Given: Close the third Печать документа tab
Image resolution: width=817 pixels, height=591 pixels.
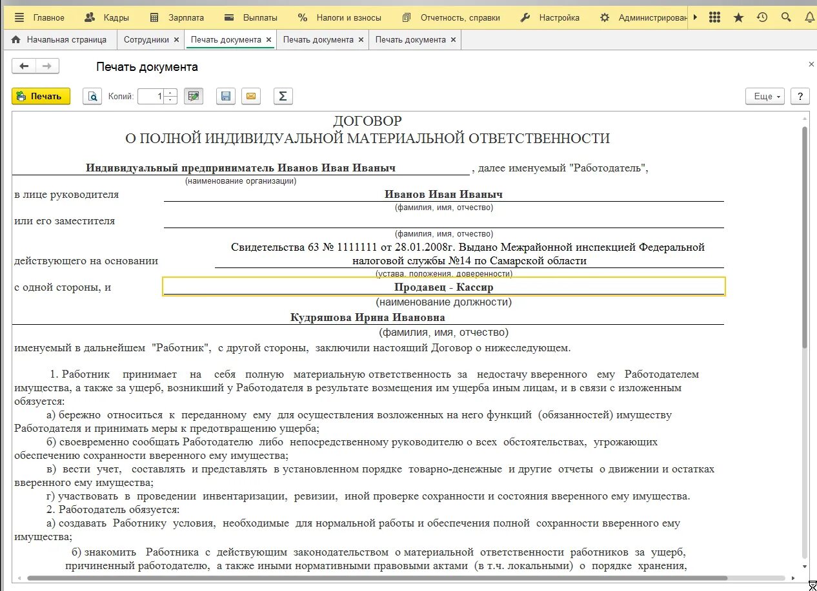Looking at the screenshot, I should 453,40.
